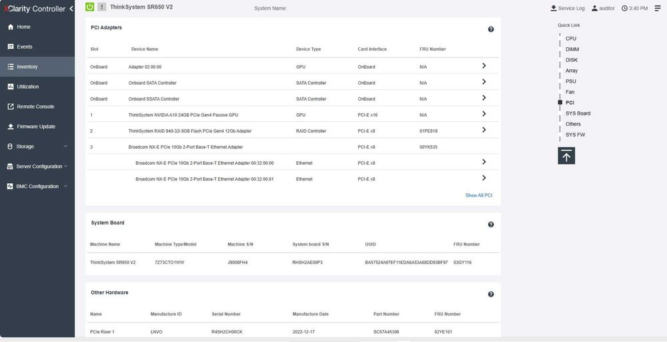Jump to CPU via Quick Link
Screen dimensions: 667x342
571,39
